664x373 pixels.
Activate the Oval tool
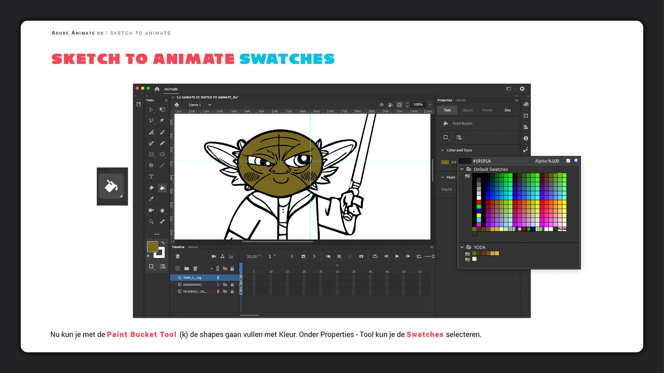point(162,154)
